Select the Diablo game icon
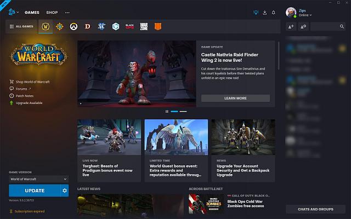351x219 pixels. coord(88,26)
